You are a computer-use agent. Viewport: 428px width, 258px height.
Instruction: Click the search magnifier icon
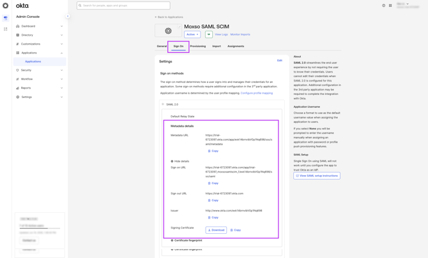tap(80, 6)
